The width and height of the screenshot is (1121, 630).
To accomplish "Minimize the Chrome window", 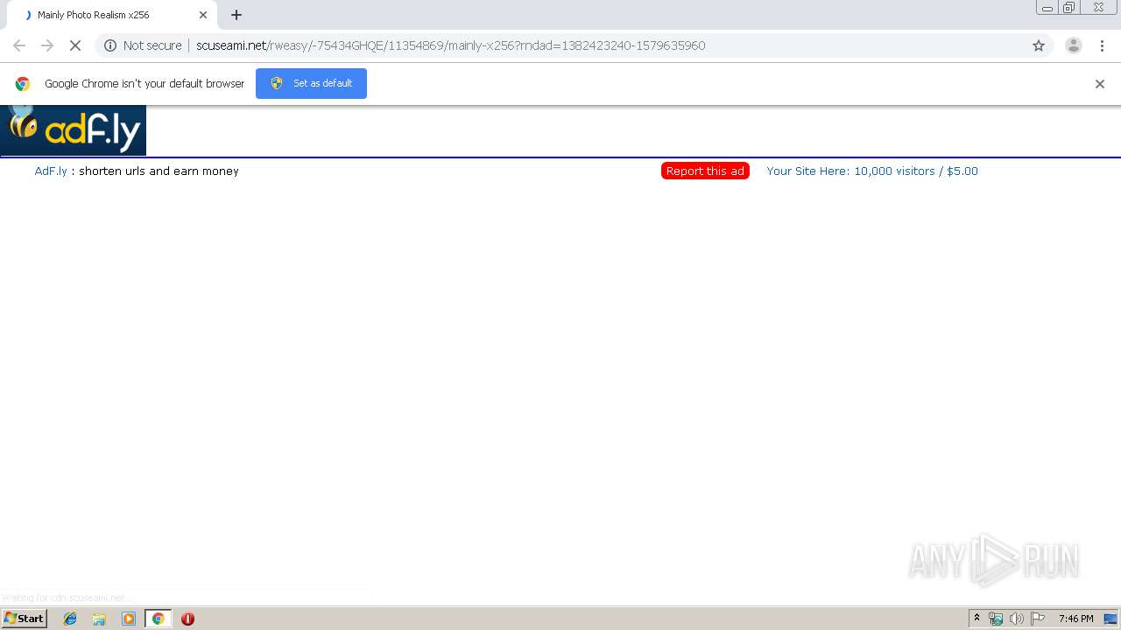I will click(1047, 8).
